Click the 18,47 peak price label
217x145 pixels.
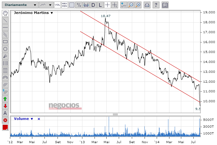pyautogui.click(x=106, y=16)
